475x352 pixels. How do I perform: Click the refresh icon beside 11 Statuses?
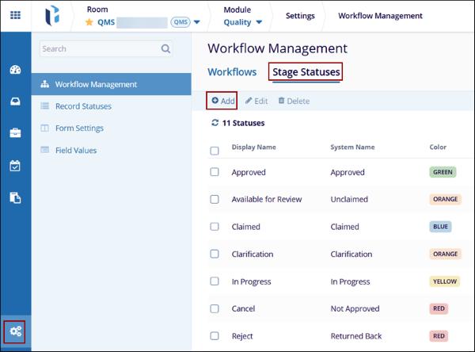pyautogui.click(x=215, y=124)
